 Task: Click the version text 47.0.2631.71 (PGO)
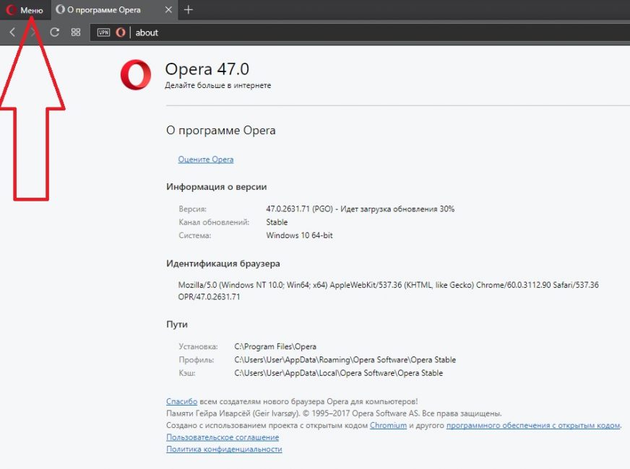[x=300, y=209]
